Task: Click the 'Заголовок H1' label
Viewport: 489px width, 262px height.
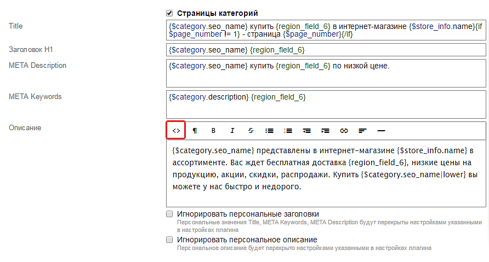Action: [31, 50]
